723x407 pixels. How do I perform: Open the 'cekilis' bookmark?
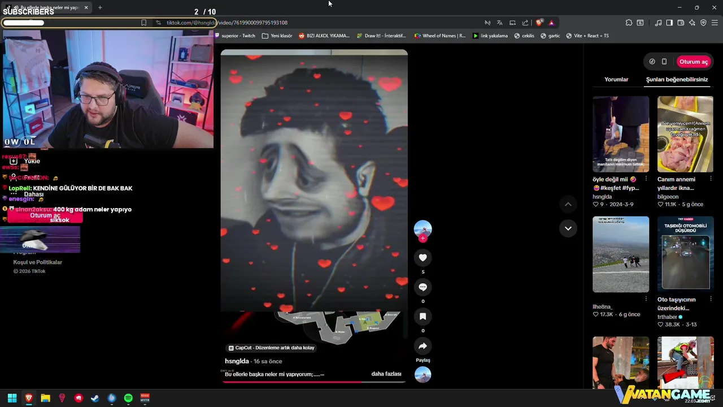(524, 36)
